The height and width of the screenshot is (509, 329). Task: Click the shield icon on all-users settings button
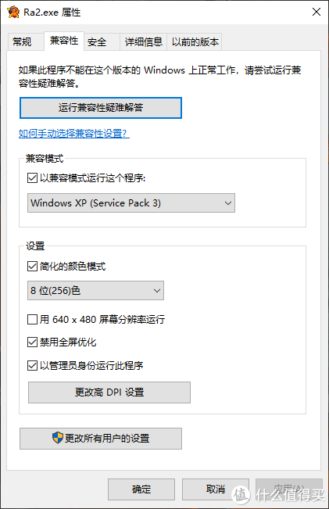[x=58, y=438]
